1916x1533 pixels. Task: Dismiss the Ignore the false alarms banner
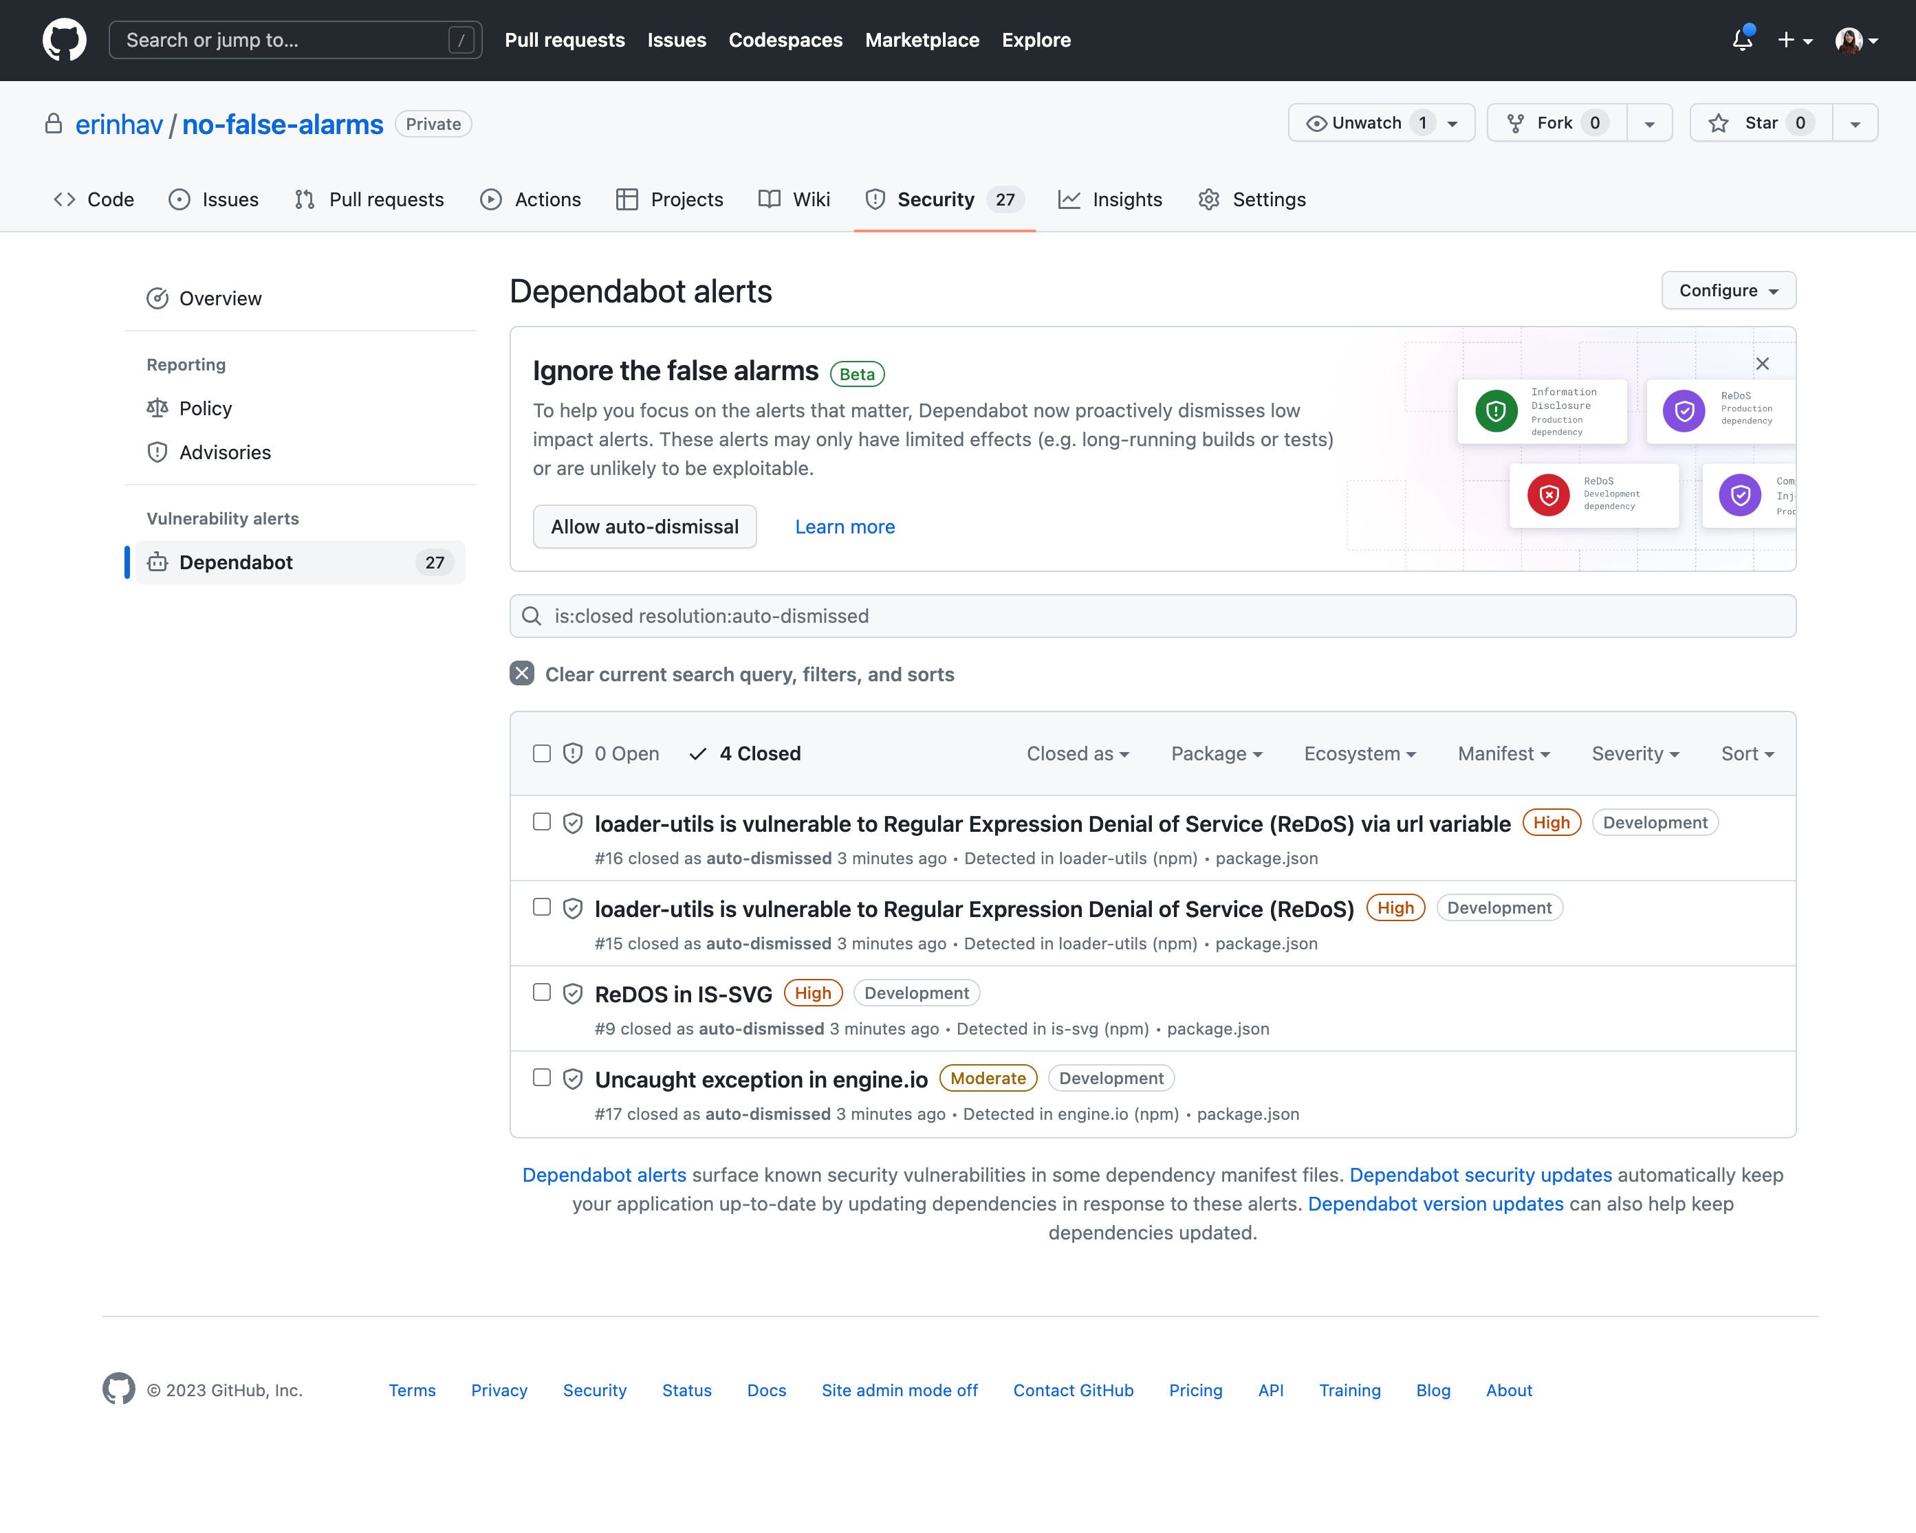(1762, 363)
